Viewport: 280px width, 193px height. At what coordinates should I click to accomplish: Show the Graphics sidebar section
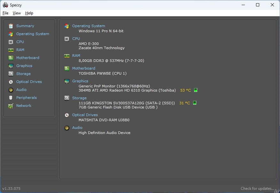24,66
